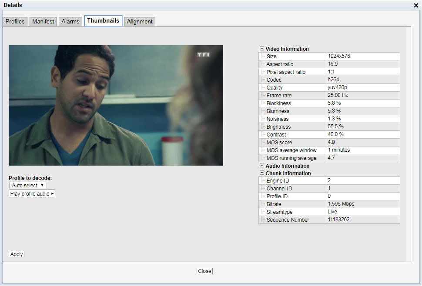Select the Thumbnails tab
This screenshot has height=286, width=422.
(104, 21)
